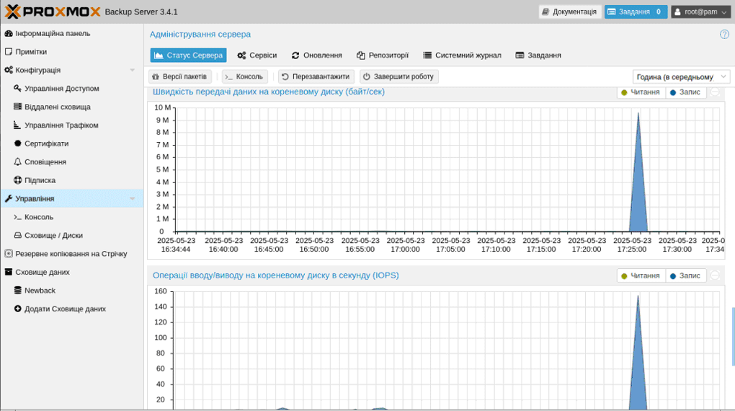This screenshot has width=735, height=411.
Task: Open Сховище / Диски page
Action: 53,236
